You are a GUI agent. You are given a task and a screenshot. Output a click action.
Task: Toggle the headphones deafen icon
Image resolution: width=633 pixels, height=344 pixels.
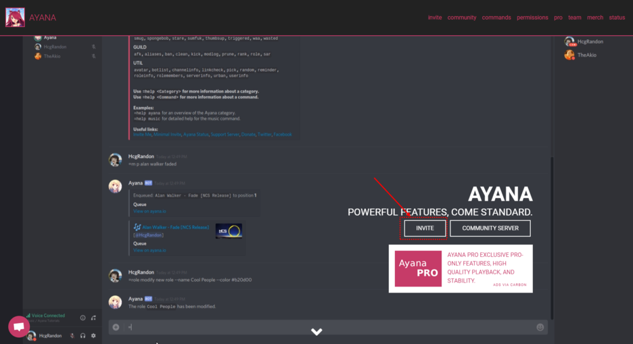coord(83,335)
